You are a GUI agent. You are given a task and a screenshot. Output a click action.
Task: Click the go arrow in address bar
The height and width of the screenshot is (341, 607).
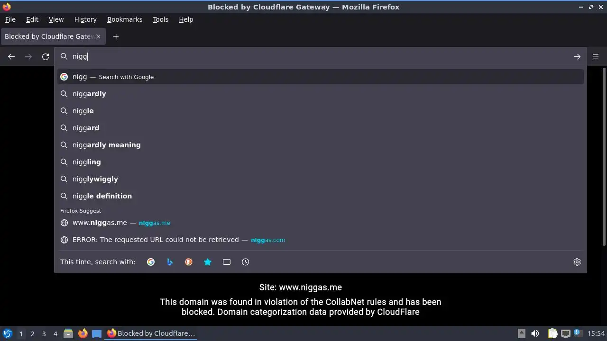(577, 57)
